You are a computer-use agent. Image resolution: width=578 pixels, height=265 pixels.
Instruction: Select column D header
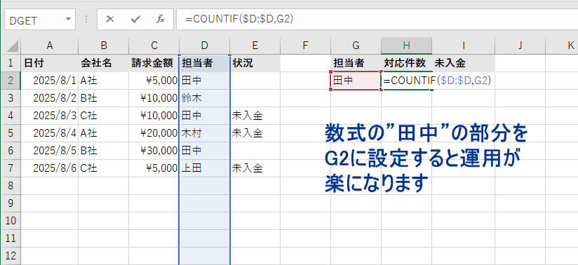(x=204, y=46)
